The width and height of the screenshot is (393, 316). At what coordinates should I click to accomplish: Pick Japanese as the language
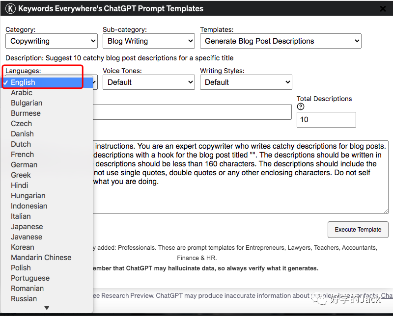coord(47,227)
